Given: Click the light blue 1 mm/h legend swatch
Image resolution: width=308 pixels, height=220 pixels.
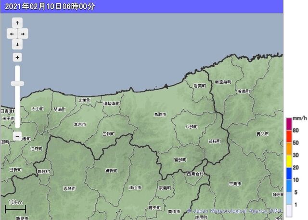Looking at the screenshot, I should [289, 198].
